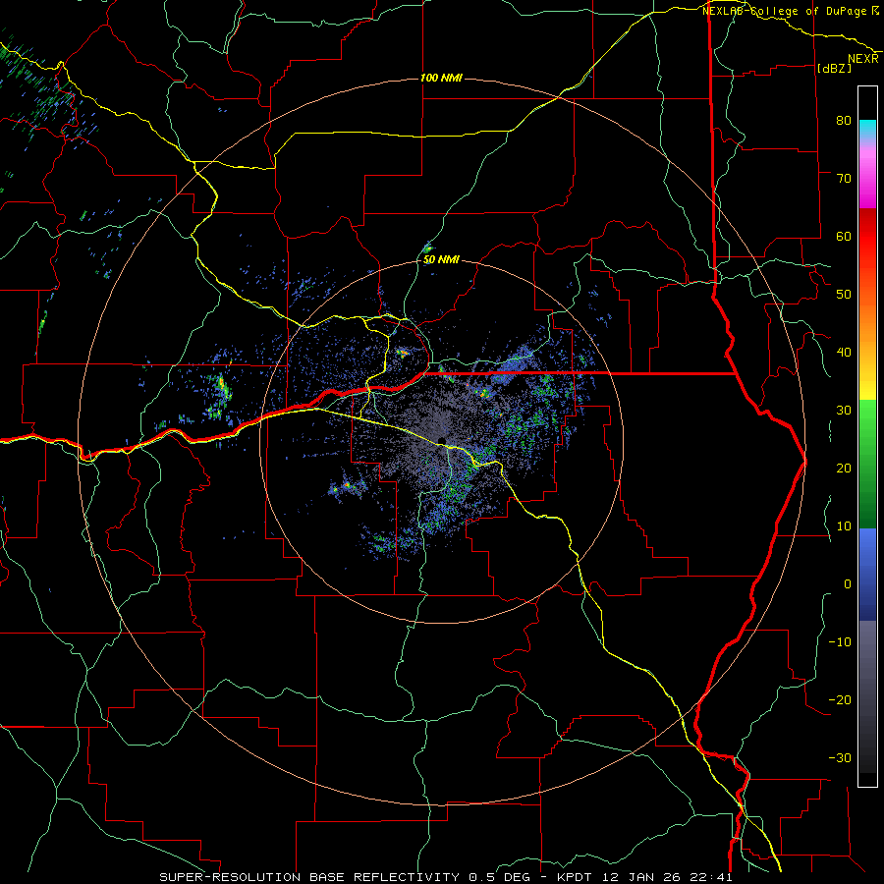Click the 70 value on dBZ scale
Screen dimensions: 884x884
click(x=844, y=178)
